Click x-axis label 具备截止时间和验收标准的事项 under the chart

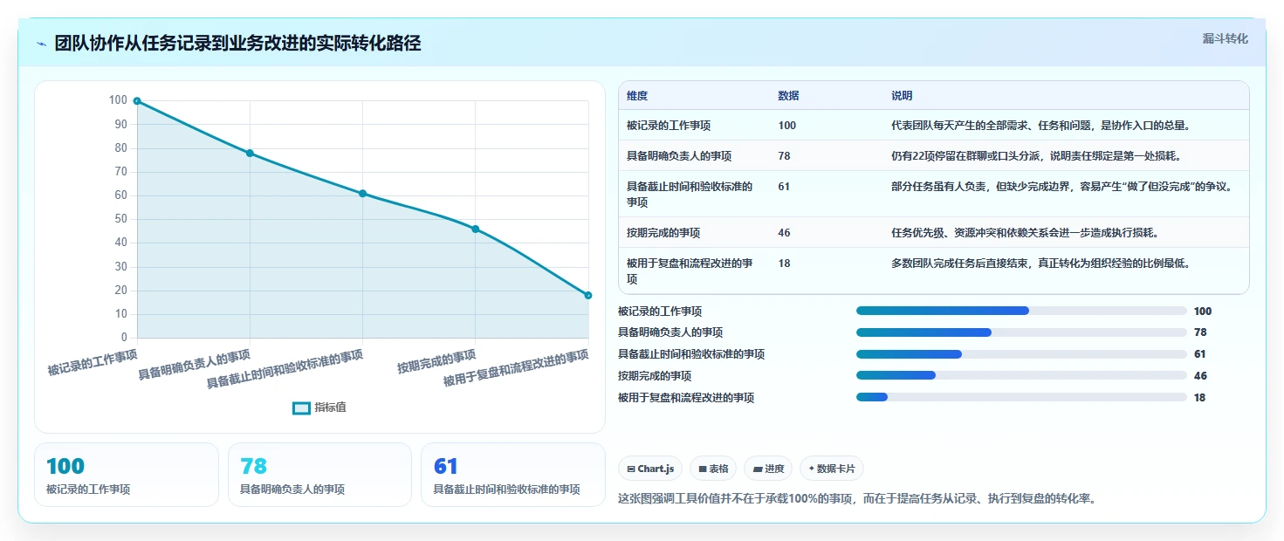tap(285, 370)
